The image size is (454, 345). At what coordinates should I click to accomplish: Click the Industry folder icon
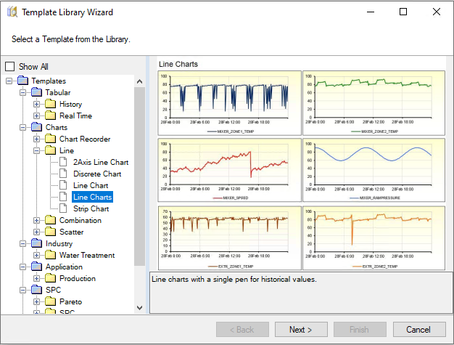click(36, 243)
